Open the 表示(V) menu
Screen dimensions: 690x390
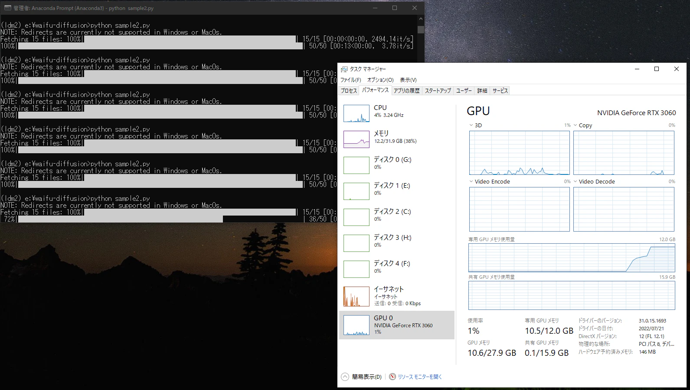pyautogui.click(x=408, y=80)
